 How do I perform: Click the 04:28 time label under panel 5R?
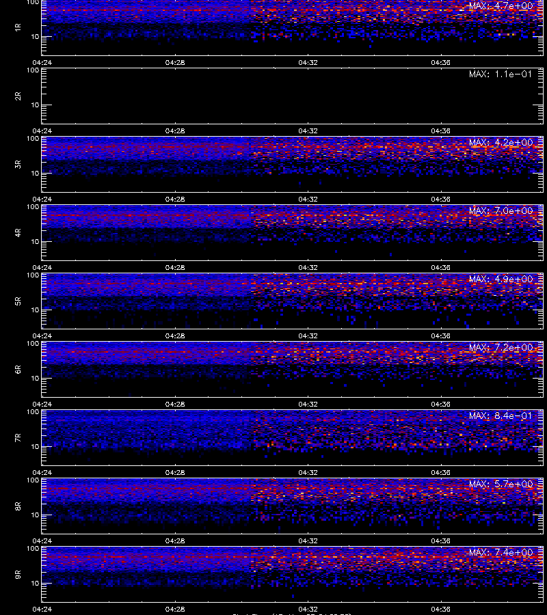[x=175, y=336]
